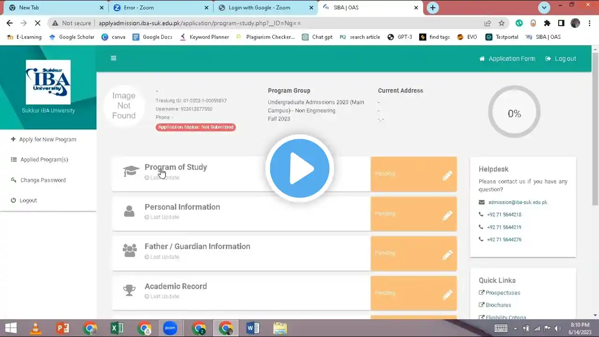Open the E-Learning bookmark

pos(24,37)
